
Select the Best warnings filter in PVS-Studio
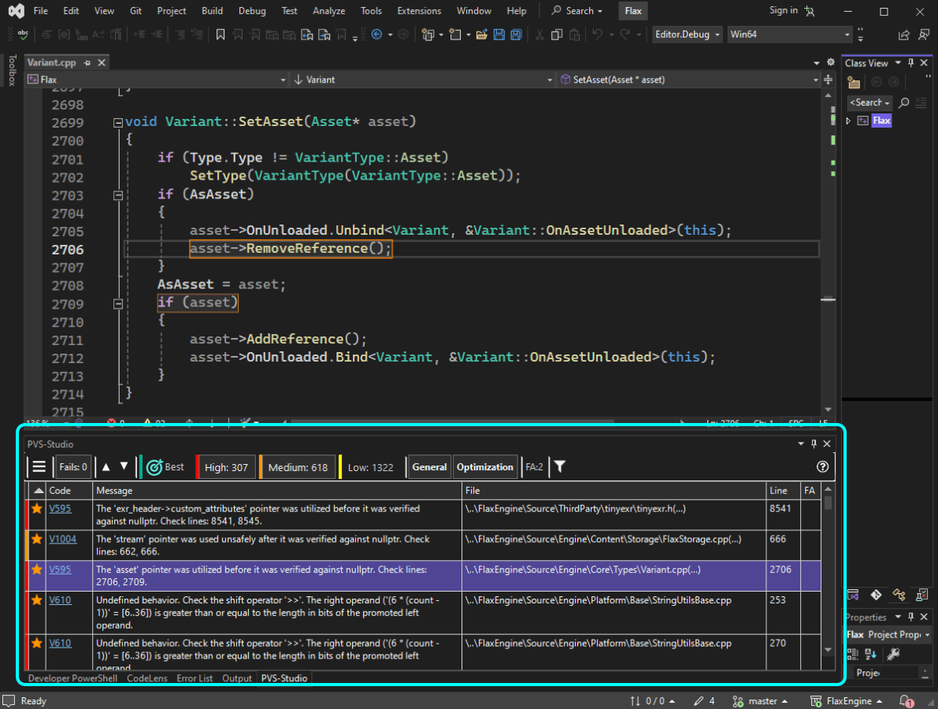click(x=165, y=466)
